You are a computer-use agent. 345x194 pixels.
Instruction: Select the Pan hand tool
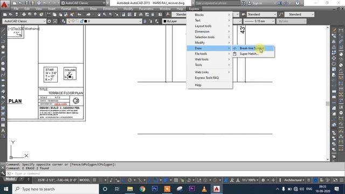point(99,15)
